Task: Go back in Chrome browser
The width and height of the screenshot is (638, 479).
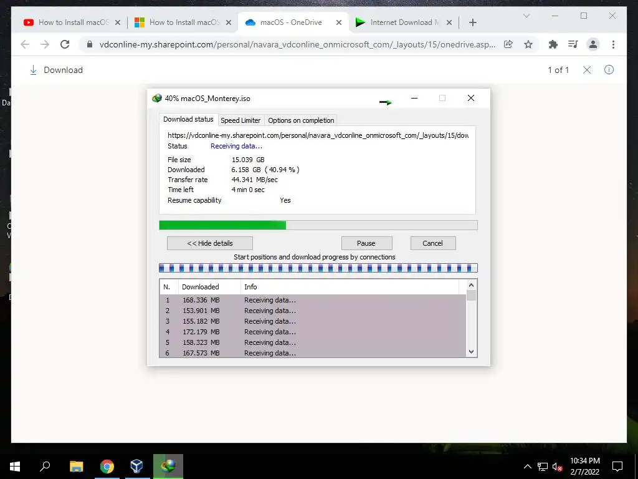Action: (25, 44)
